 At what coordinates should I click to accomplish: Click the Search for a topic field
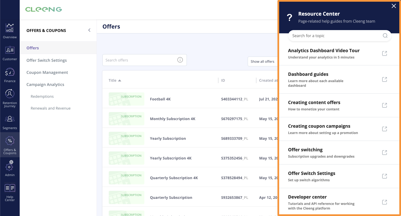pyautogui.click(x=340, y=36)
